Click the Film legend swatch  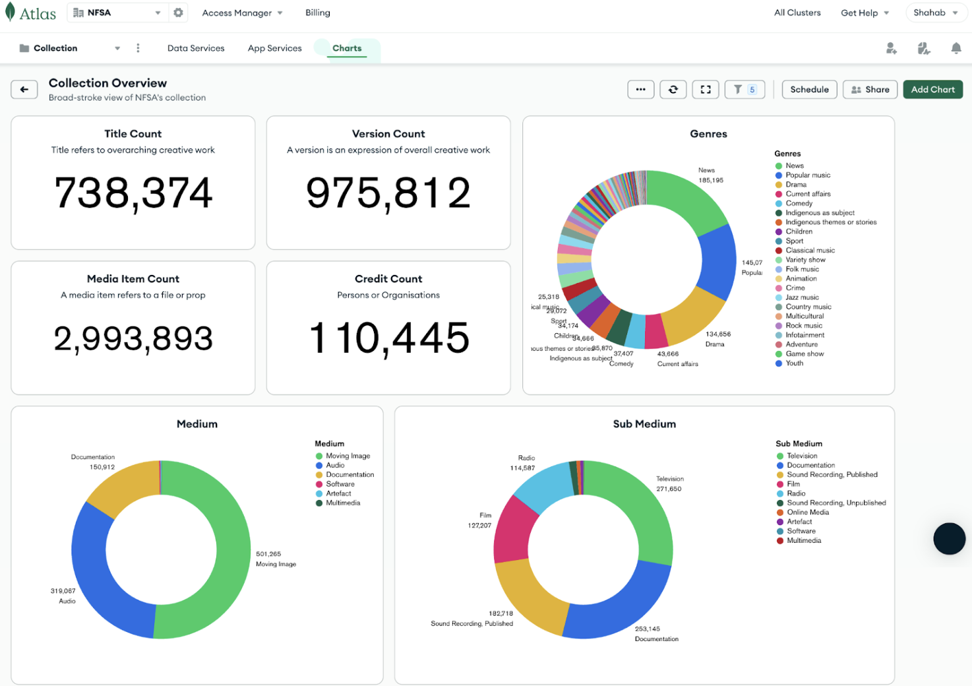[x=780, y=484]
